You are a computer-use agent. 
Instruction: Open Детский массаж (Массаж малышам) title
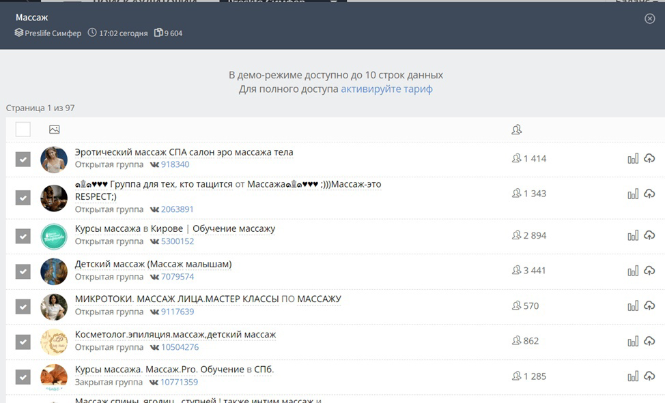154,264
